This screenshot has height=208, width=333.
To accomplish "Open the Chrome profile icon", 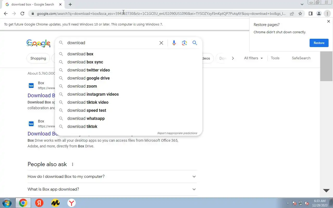I will coord(319,14).
